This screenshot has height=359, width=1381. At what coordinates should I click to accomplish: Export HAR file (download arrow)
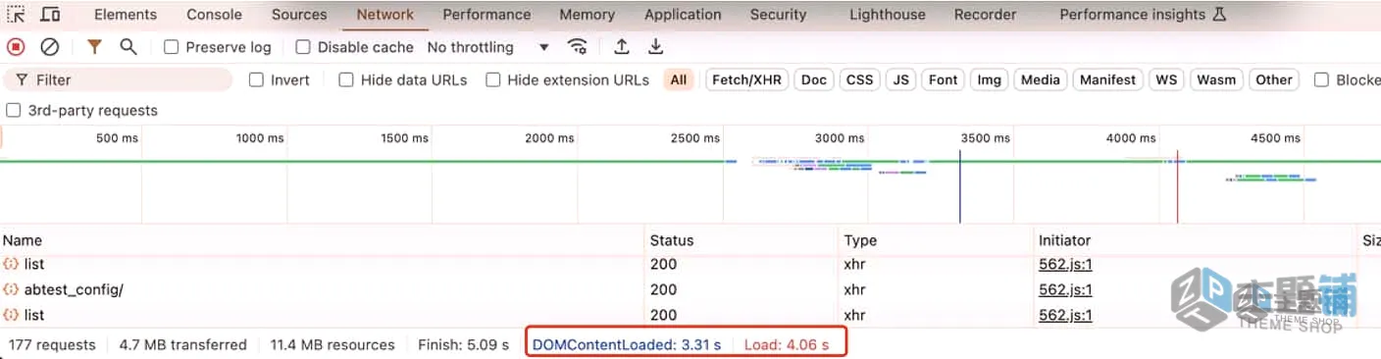655,47
